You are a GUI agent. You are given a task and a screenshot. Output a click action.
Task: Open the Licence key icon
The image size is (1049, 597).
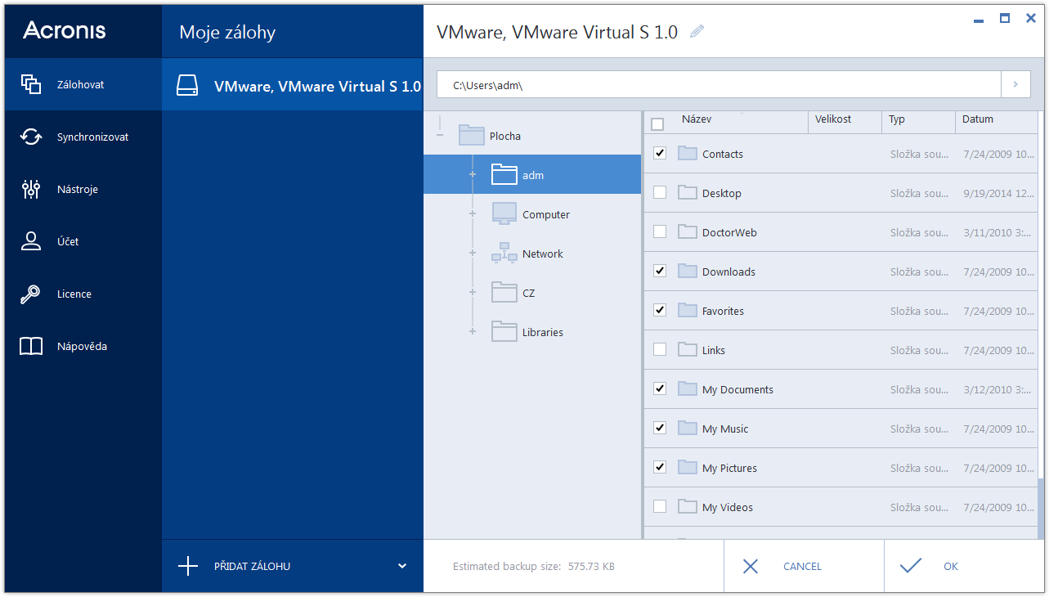pyautogui.click(x=31, y=294)
